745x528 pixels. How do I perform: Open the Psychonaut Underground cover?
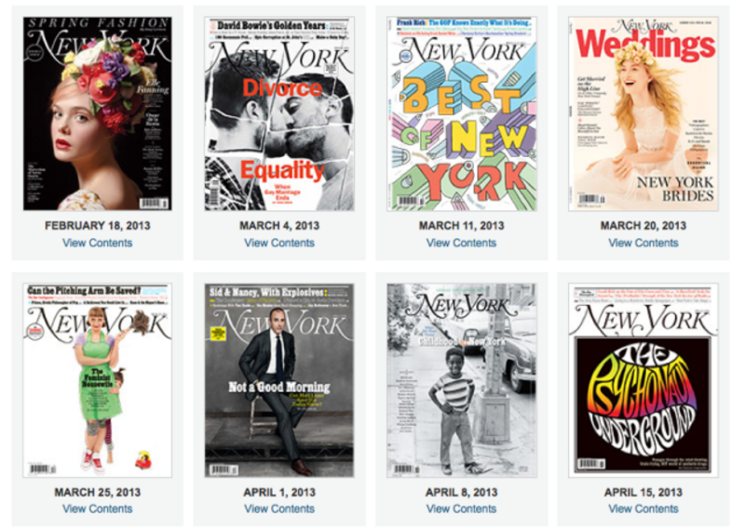643,380
